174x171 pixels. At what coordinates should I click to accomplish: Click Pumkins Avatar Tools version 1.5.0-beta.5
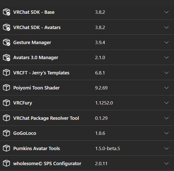tap(107, 148)
